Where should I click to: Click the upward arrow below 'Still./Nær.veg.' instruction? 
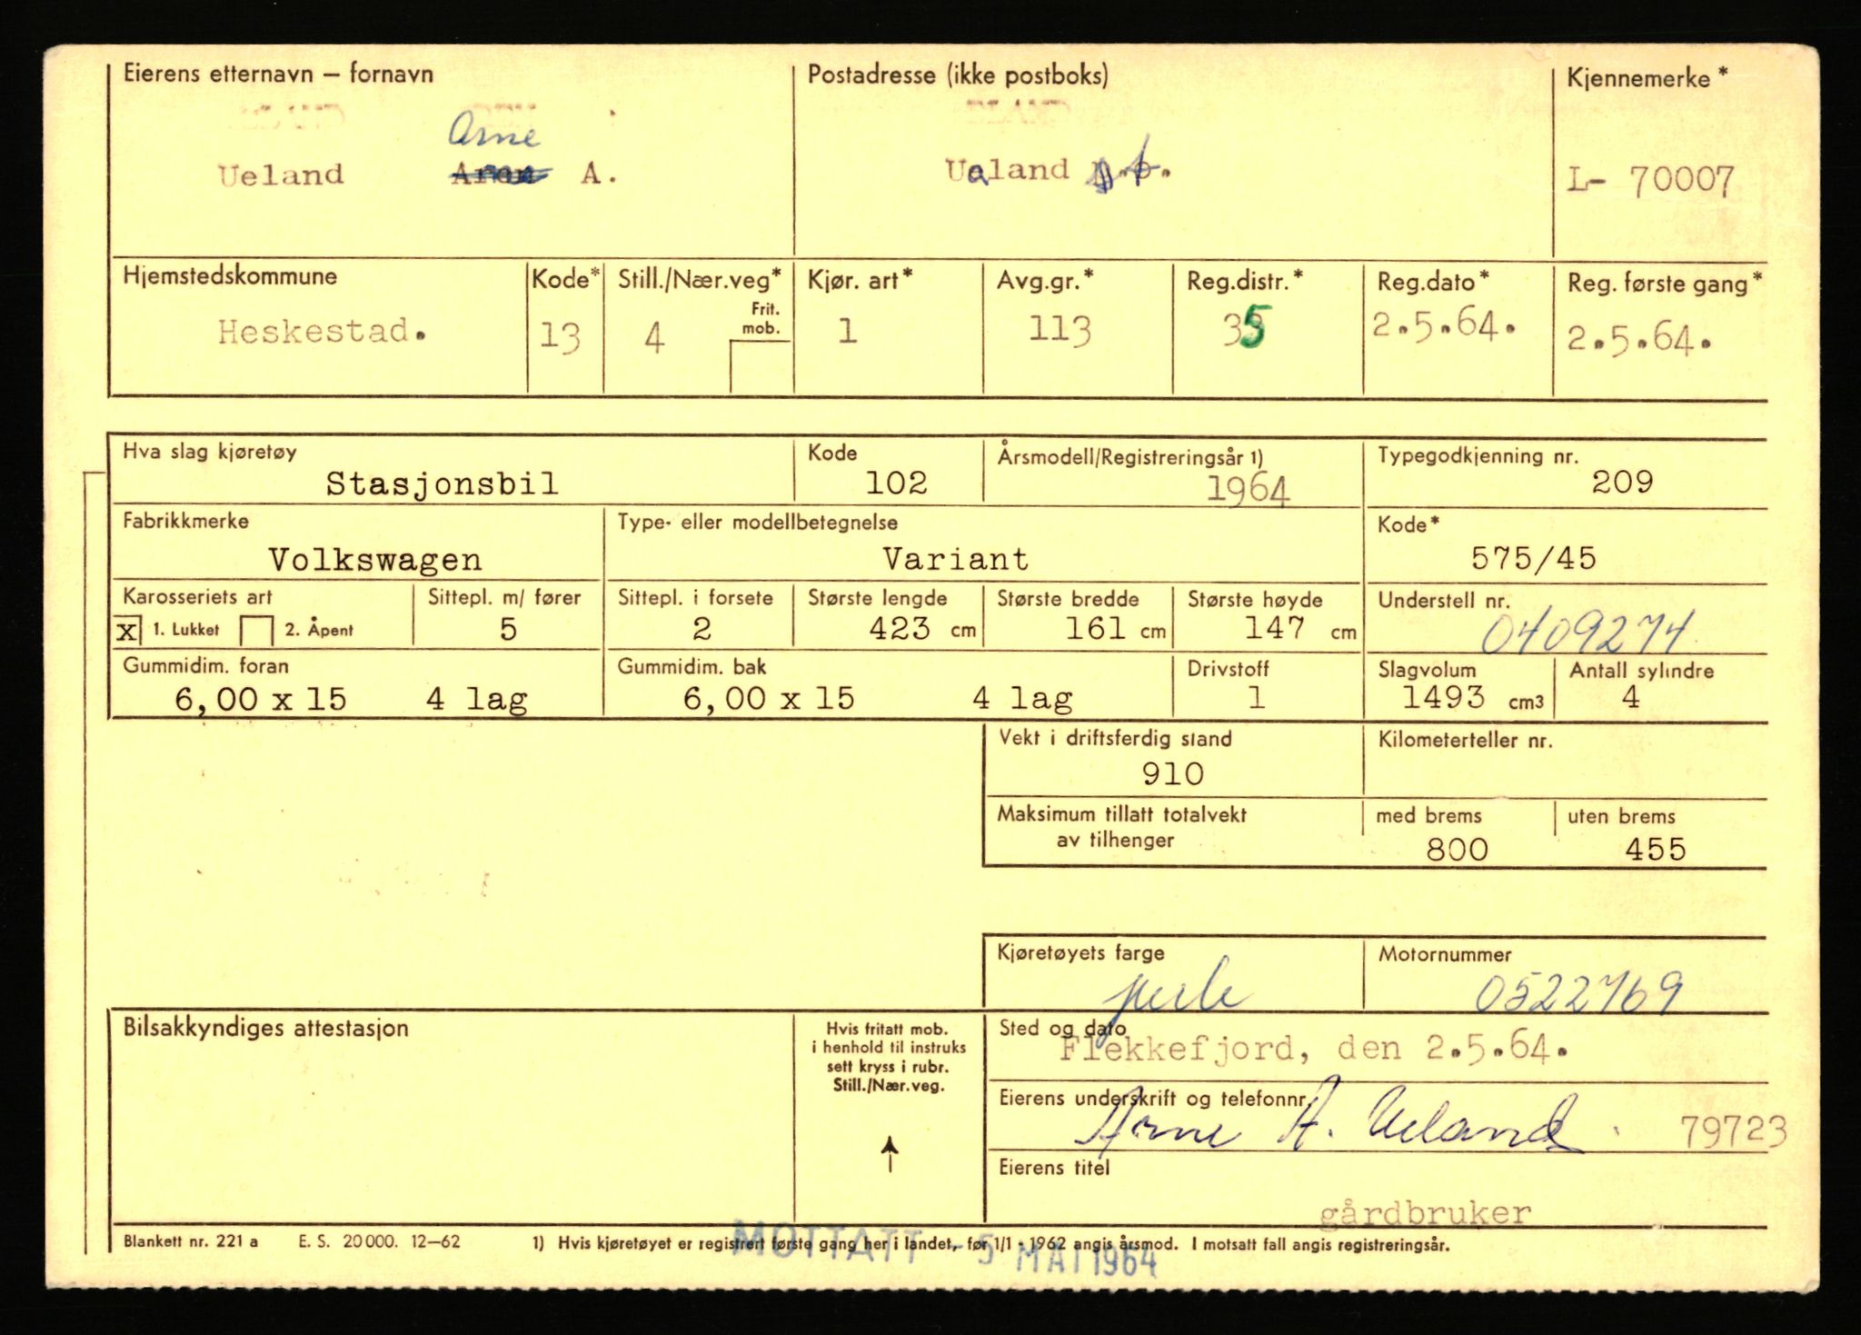tap(891, 1154)
